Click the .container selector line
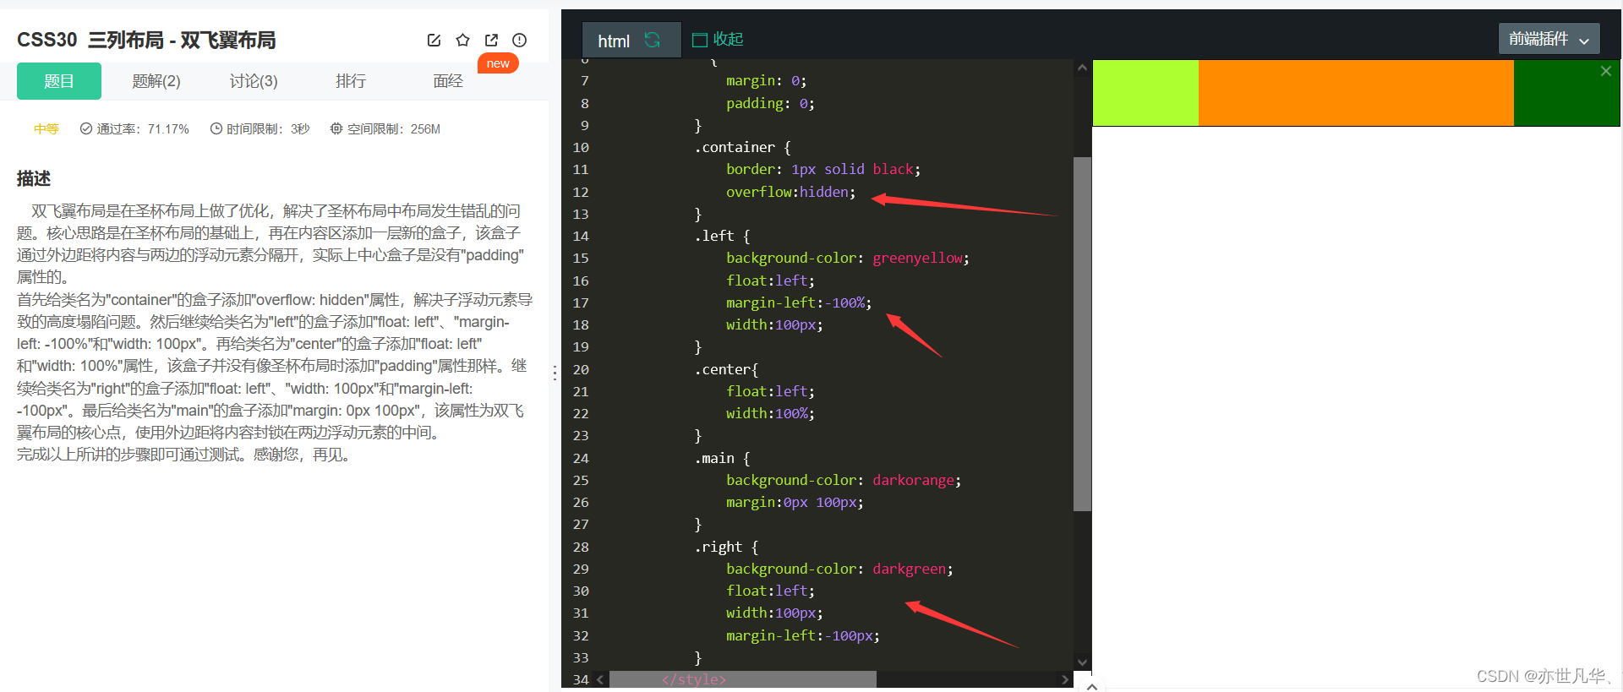The height and width of the screenshot is (692, 1623). [742, 147]
